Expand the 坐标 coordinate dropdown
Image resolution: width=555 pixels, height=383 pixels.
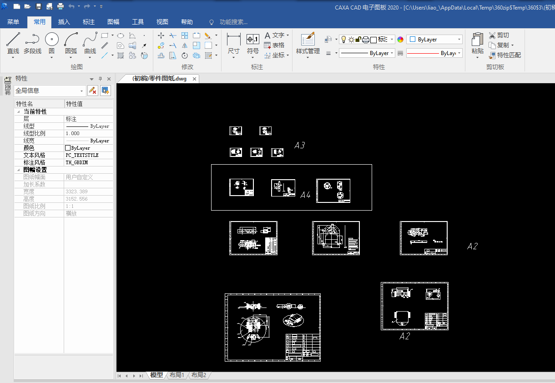288,55
